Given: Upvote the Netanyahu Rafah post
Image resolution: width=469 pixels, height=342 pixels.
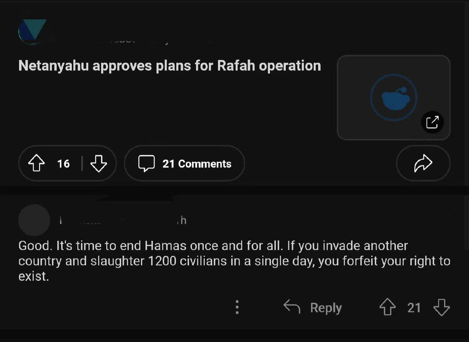Looking at the screenshot, I should (36, 163).
